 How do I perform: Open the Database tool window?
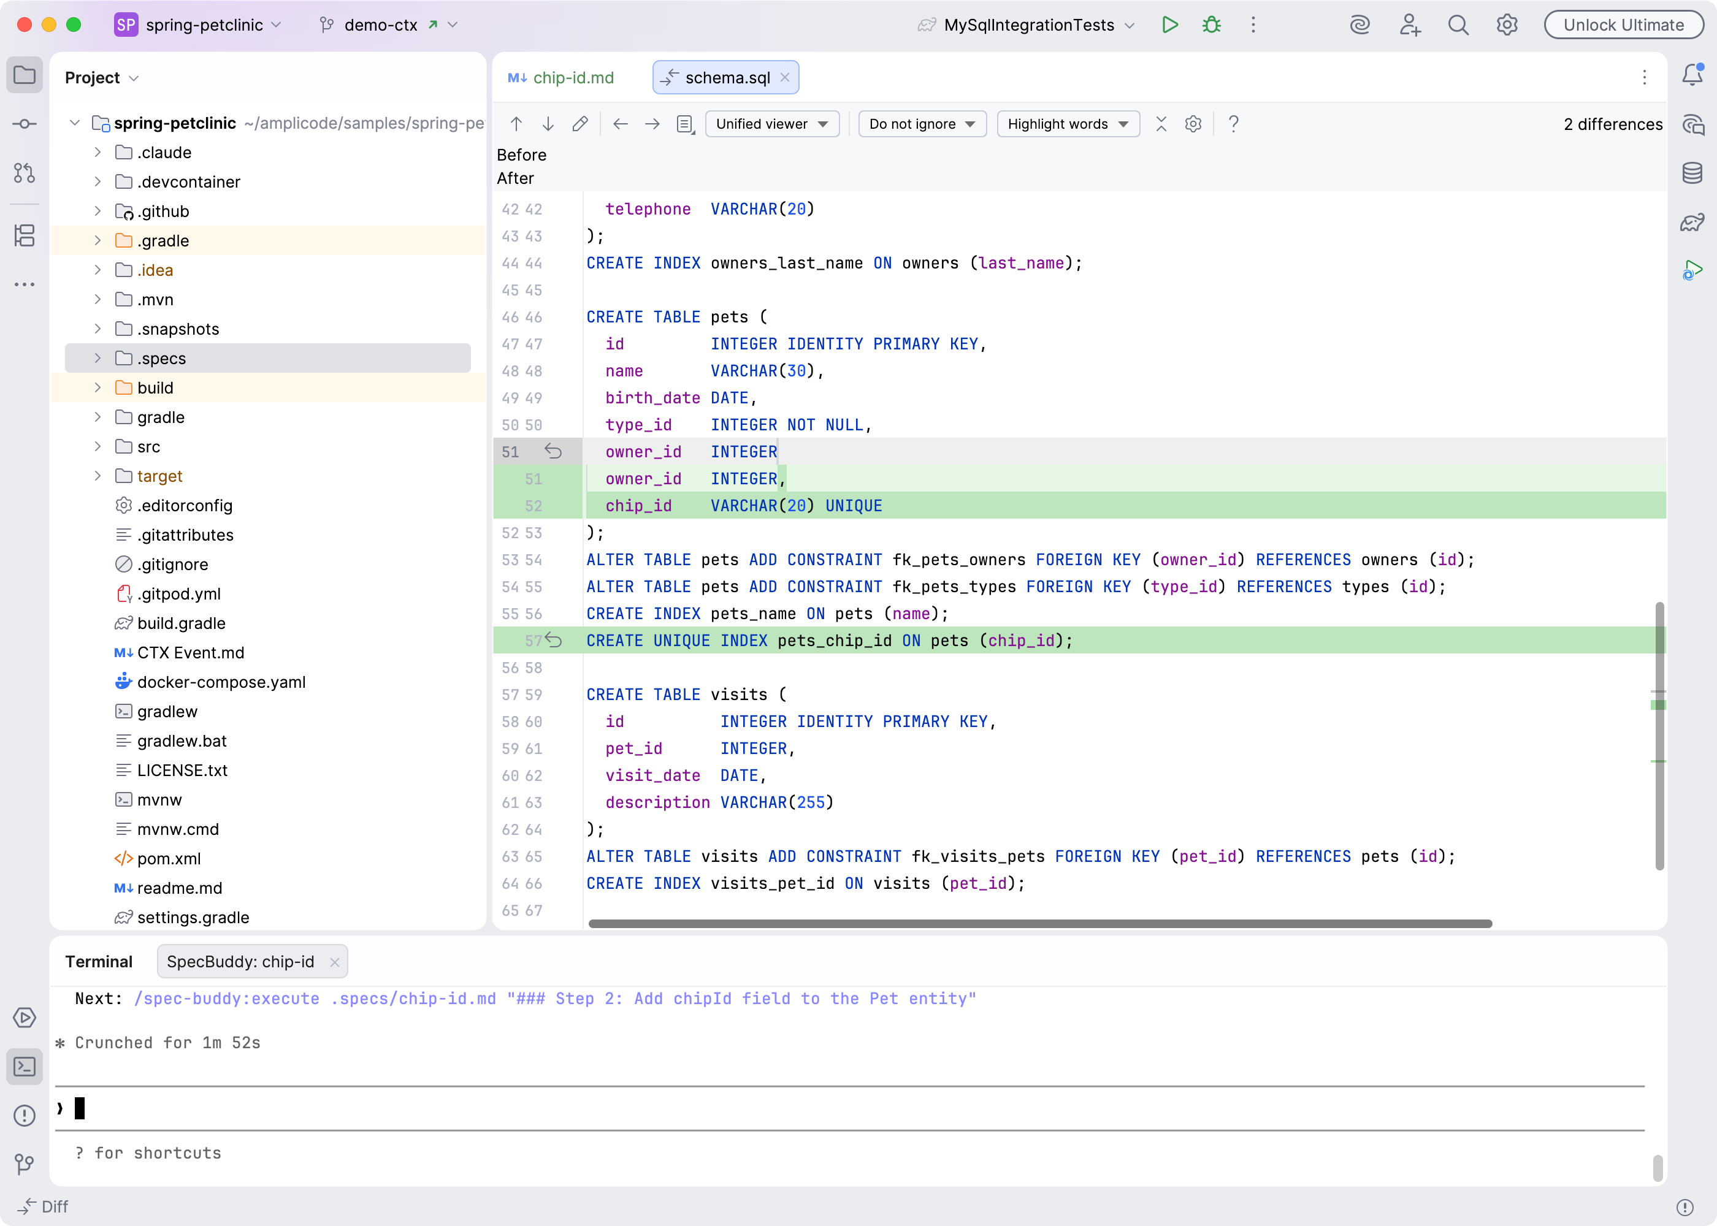point(1691,173)
